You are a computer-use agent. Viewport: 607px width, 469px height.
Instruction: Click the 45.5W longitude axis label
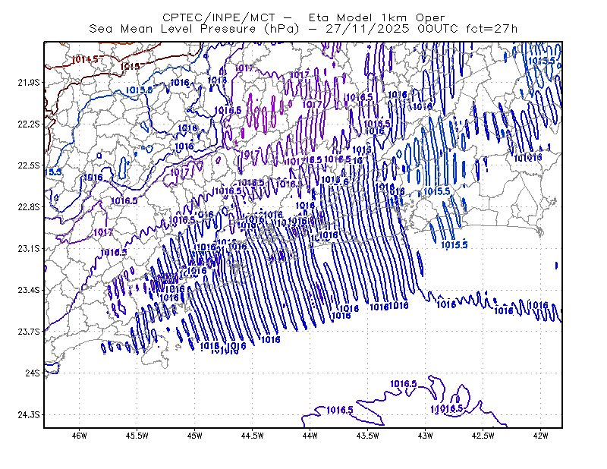tap(137, 436)
